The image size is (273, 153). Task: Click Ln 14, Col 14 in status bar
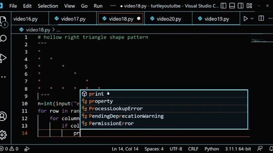point(125,149)
